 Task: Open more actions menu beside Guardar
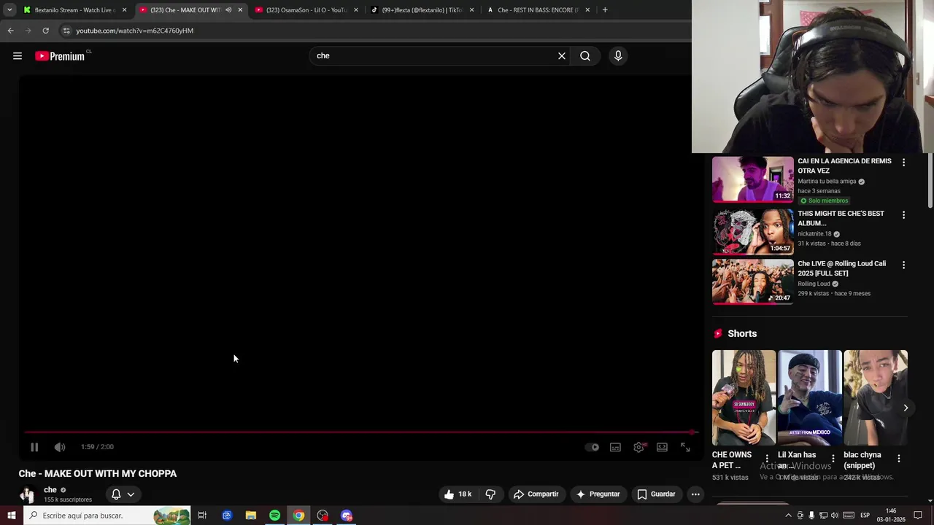[x=695, y=494]
